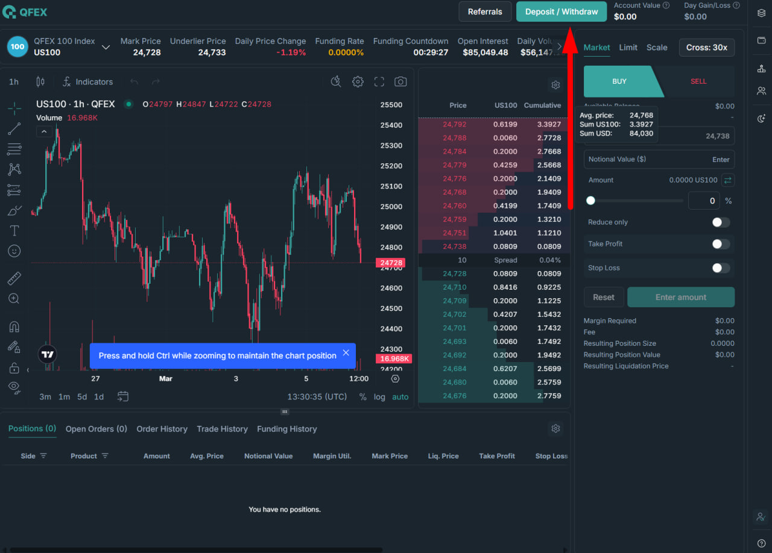Open the go-to-date calendar
The image size is (772, 553).
pos(123,396)
